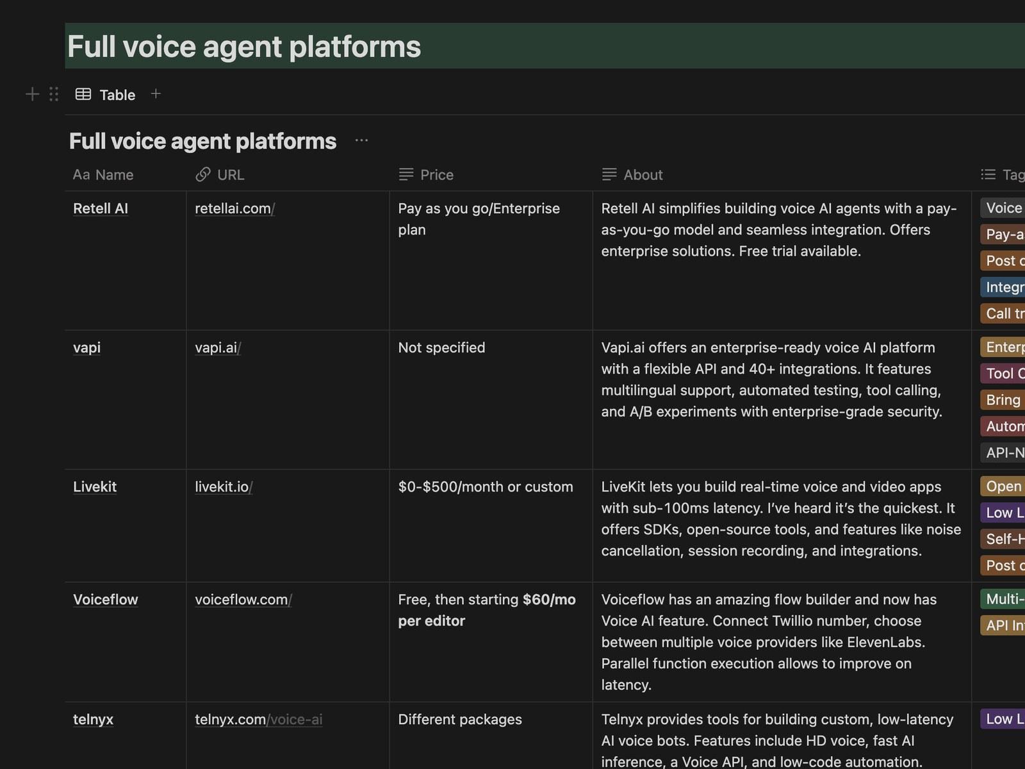Click the Tags column header
1025x769 pixels.
[x=1003, y=174]
